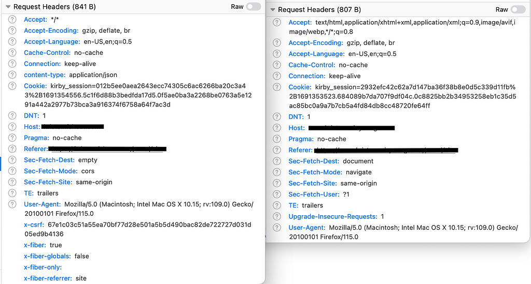Click help icon next to left DNT header
The width and height of the screenshot is (531, 284).
pyautogui.click(x=12, y=116)
